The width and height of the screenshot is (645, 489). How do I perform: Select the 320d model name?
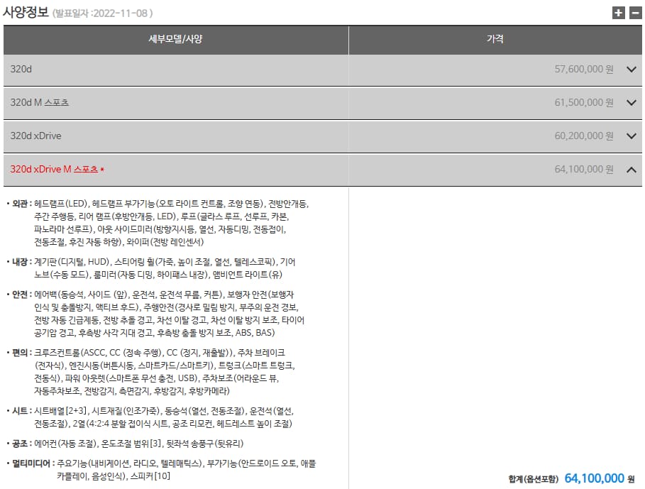(21, 69)
